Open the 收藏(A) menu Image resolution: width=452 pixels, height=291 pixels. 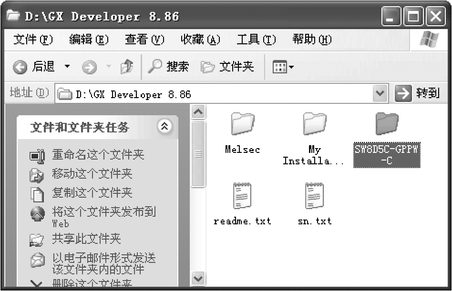click(x=200, y=40)
